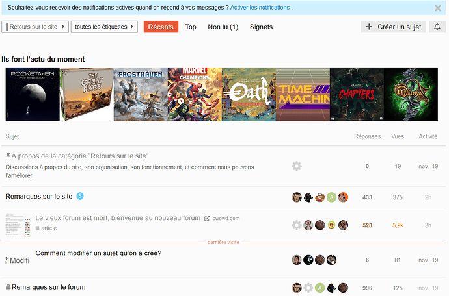
Task: Click gear avatar in Remarques sur le forum row
Action: click(x=308, y=288)
